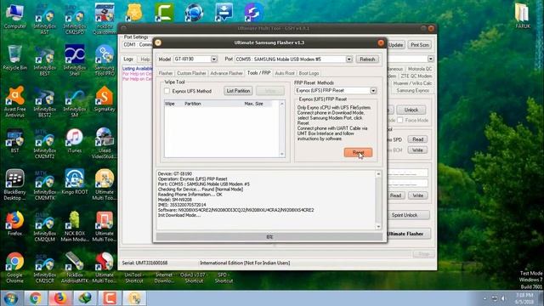Switch to the Flasher tab
544x306 pixels.
166,73
